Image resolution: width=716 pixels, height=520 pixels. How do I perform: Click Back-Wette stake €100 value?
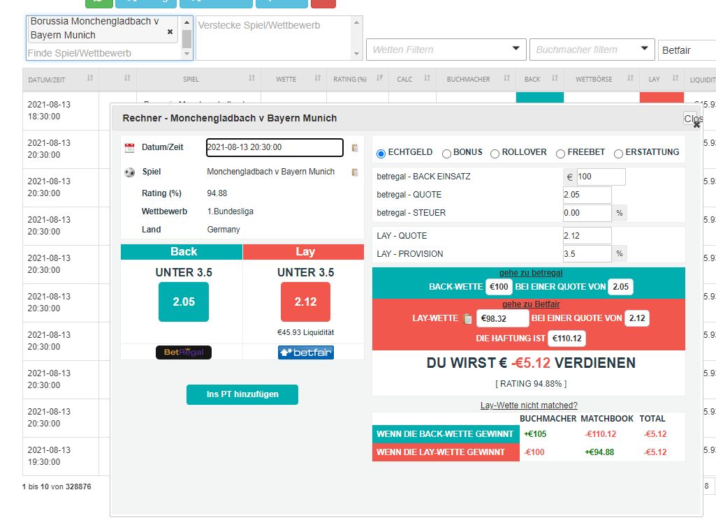pos(499,287)
